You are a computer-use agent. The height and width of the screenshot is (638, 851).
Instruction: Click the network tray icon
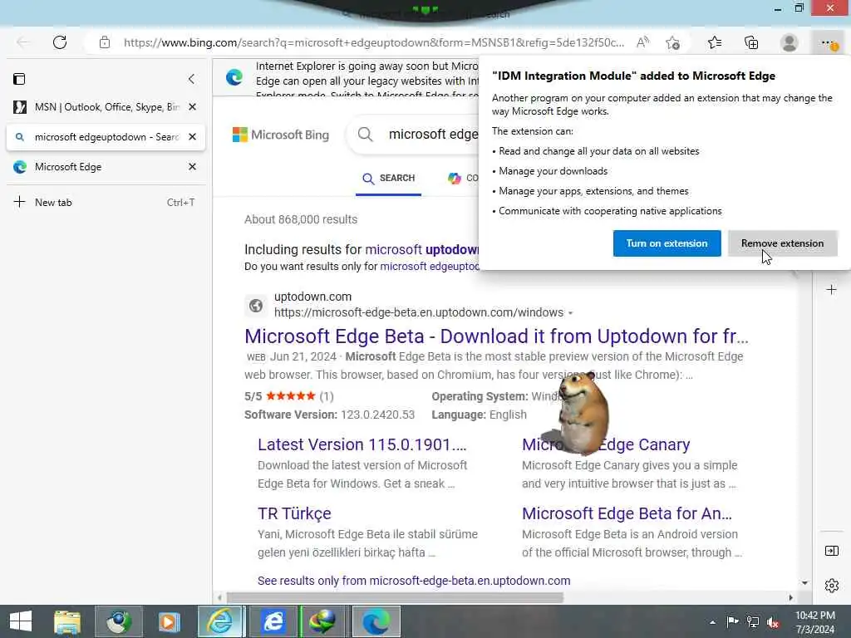click(x=753, y=622)
